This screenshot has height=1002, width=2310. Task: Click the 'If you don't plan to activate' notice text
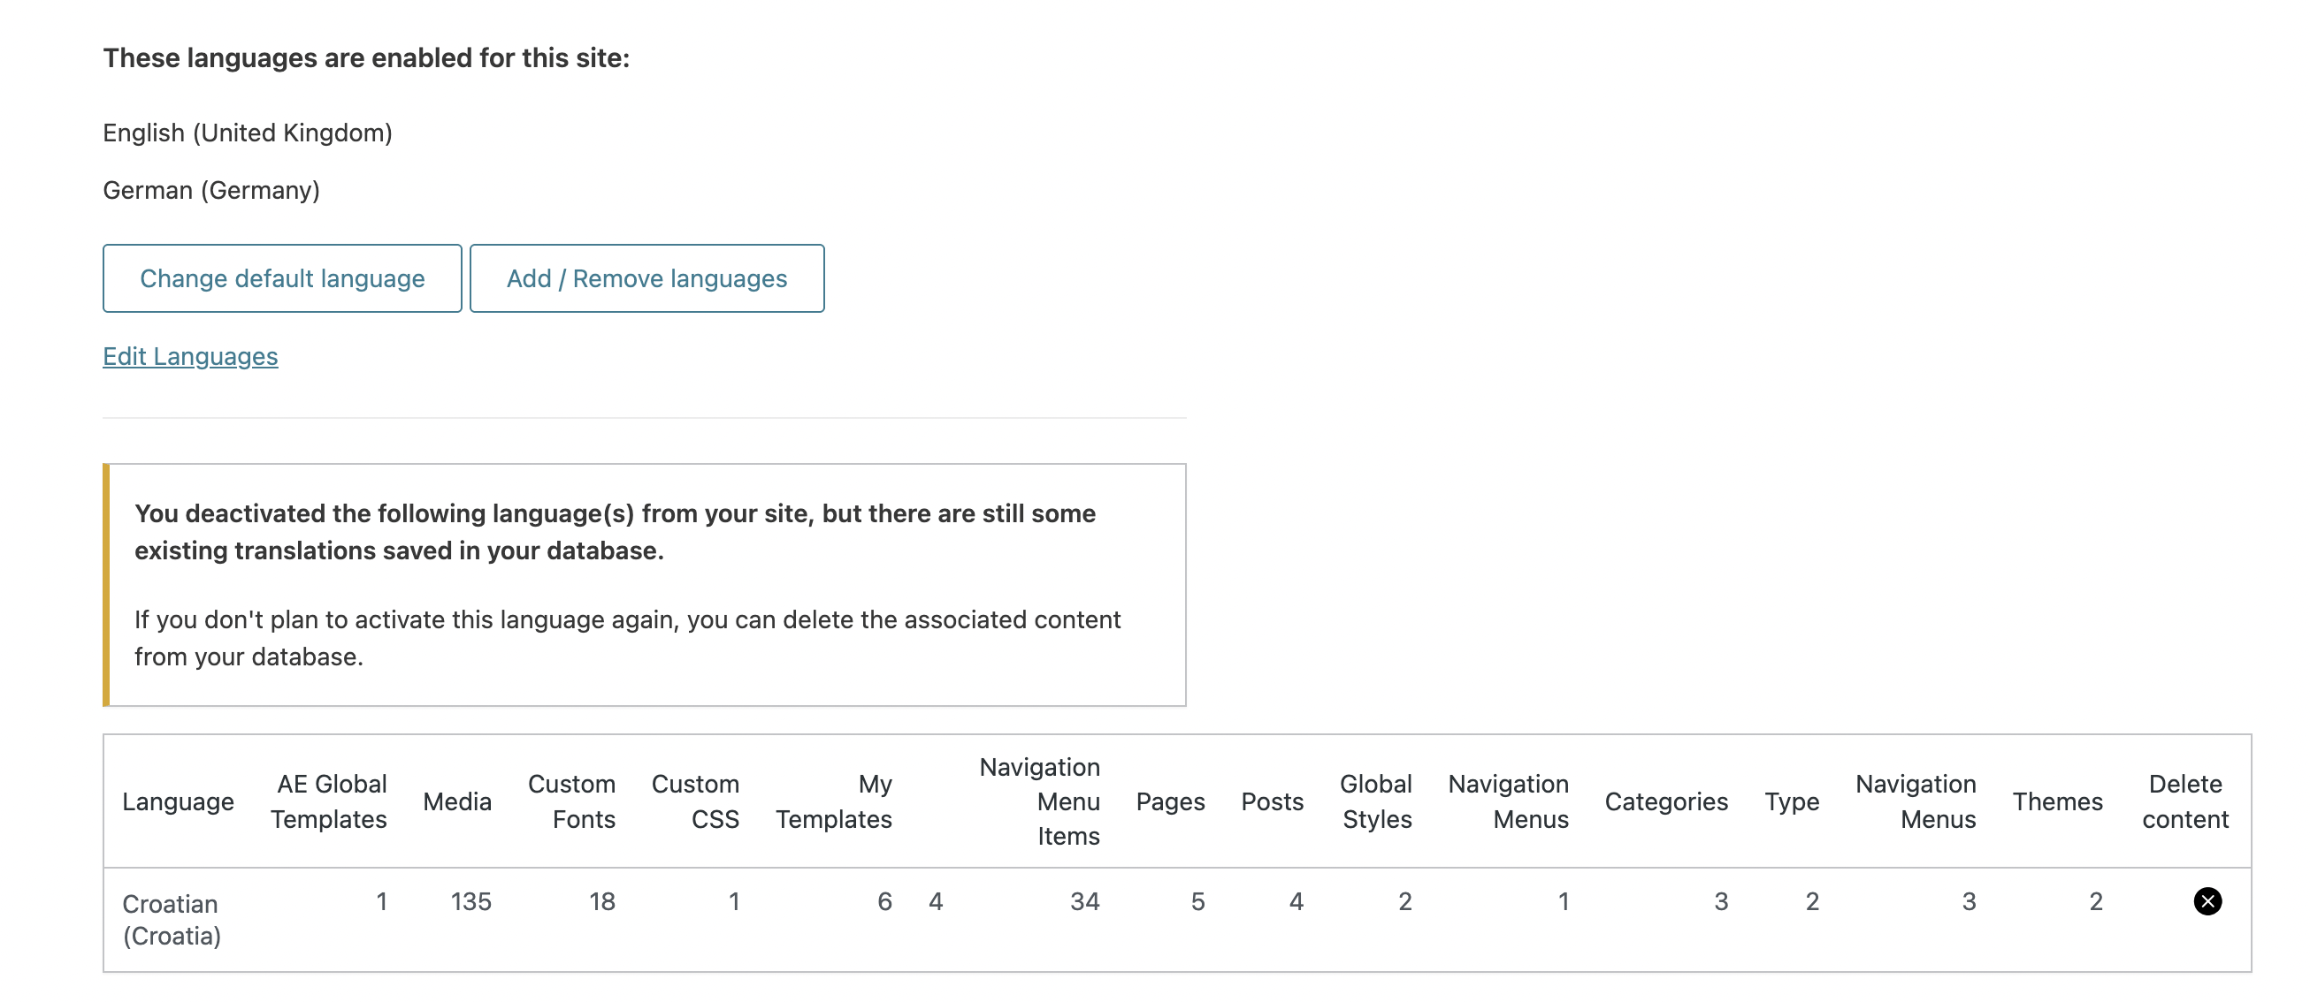tap(628, 638)
